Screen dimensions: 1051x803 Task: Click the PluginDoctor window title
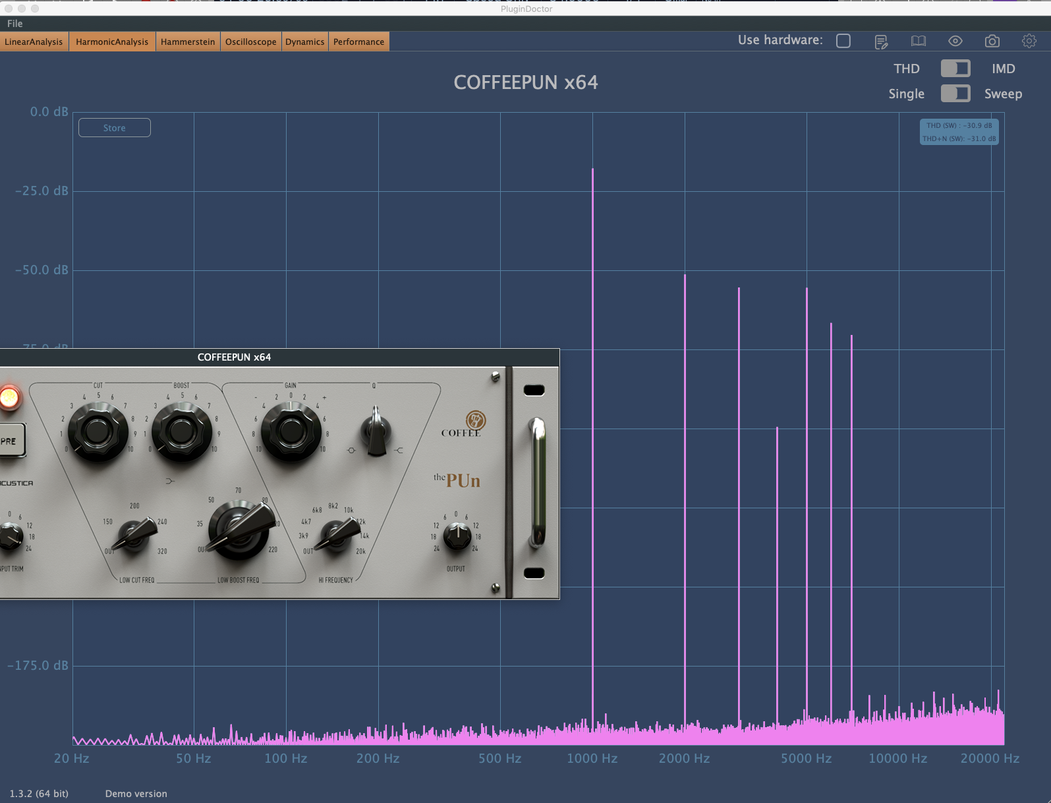526,9
